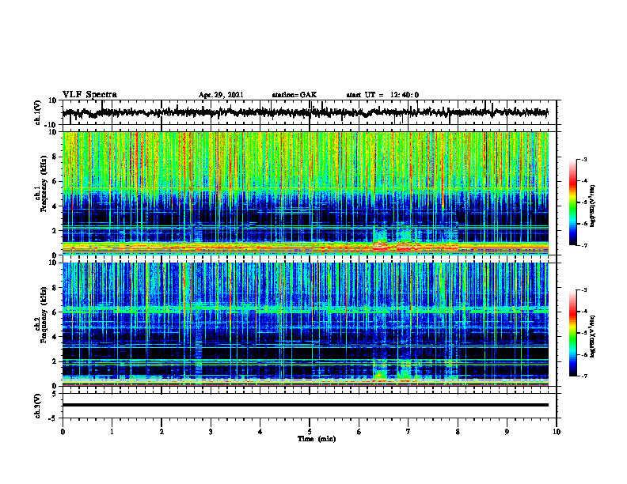Click the ch.3 flat black signal line
This screenshot has height=484, width=627.
(x=305, y=405)
